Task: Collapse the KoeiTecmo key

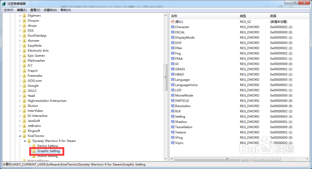Action: (20, 136)
